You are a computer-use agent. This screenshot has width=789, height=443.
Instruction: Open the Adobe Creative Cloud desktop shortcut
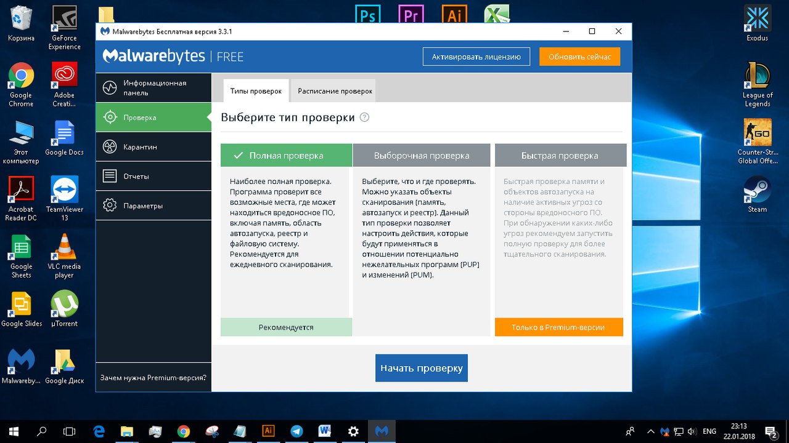click(64, 85)
